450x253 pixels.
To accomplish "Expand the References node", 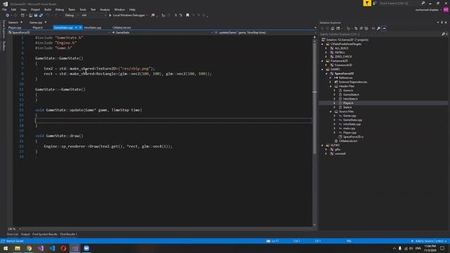I will click(x=330, y=78).
